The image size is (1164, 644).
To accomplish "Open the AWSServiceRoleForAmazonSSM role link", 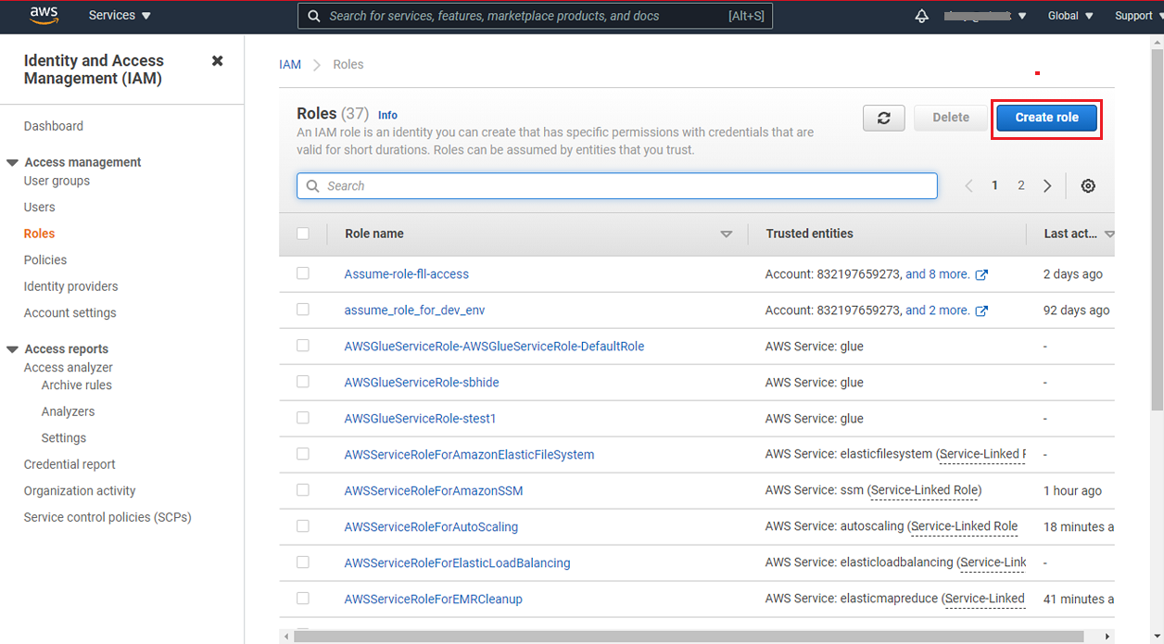I will [x=433, y=491].
